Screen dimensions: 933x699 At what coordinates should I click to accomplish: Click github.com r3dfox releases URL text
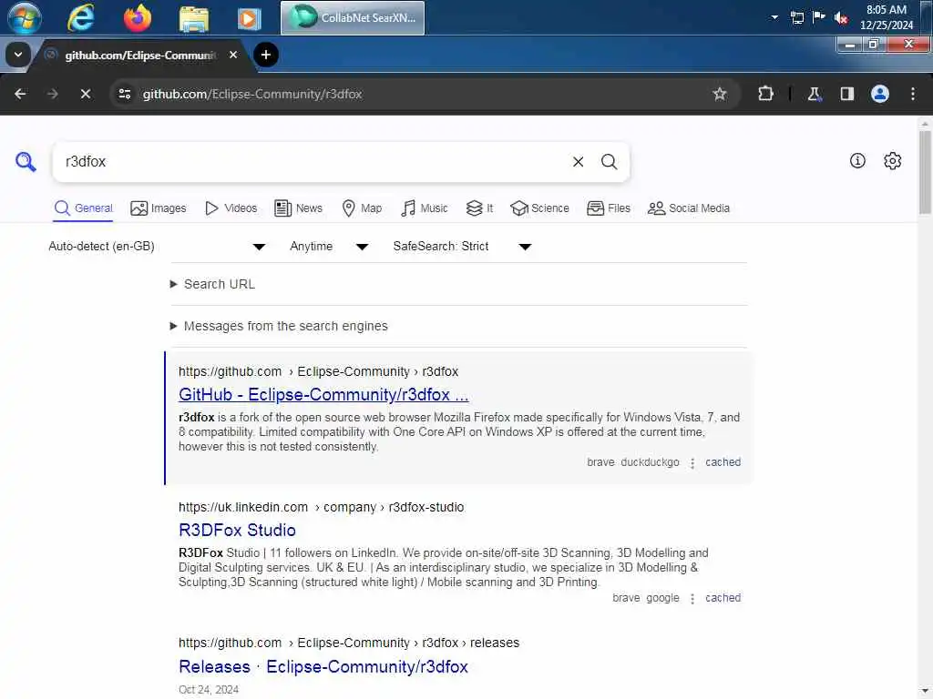click(349, 643)
